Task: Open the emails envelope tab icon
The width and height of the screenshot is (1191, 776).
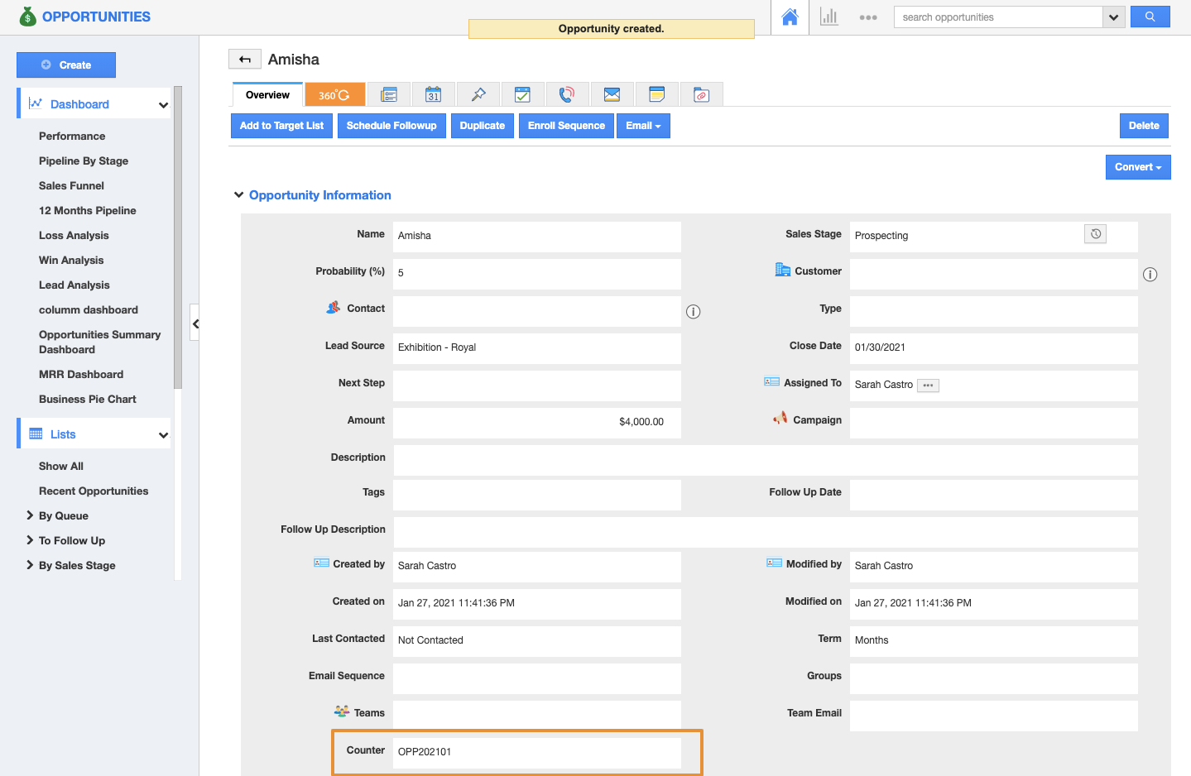Action: (x=612, y=95)
